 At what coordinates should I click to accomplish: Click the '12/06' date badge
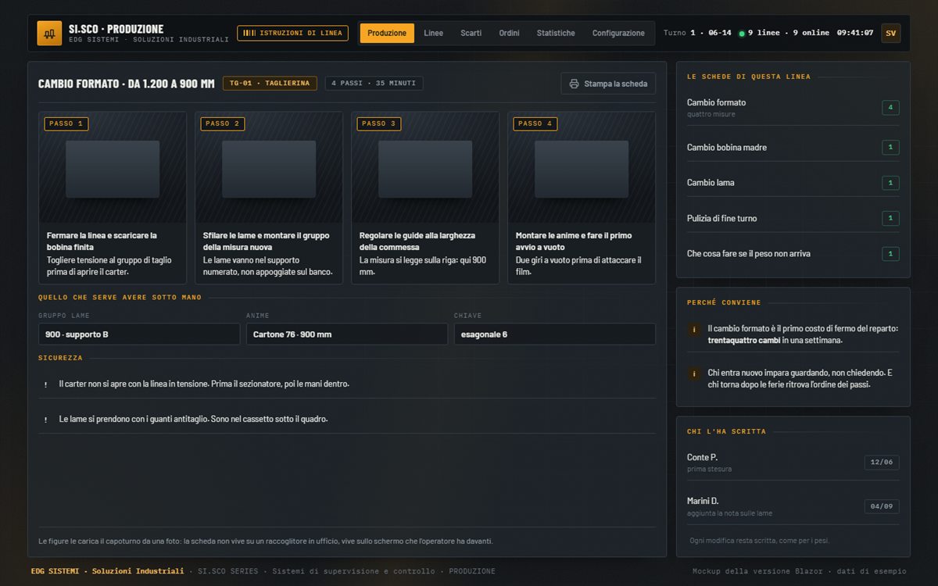tap(882, 463)
